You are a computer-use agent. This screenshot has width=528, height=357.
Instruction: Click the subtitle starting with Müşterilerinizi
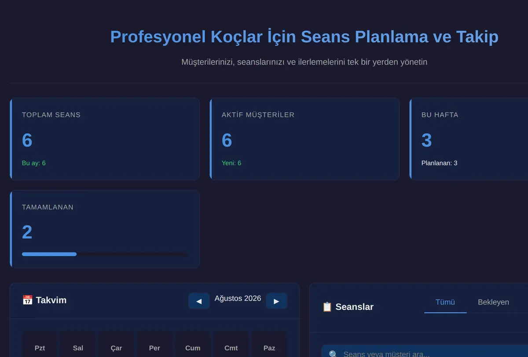pyautogui.click(x=304, y=62)
